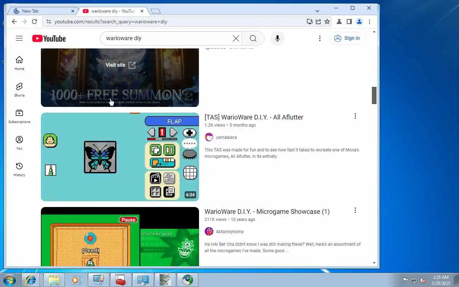Open the browser profile avatar

pyautogui.click(x=359, y=22)
